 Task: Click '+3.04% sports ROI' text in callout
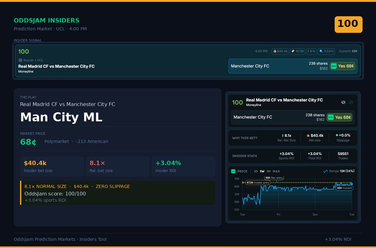[x=45, y=200]
